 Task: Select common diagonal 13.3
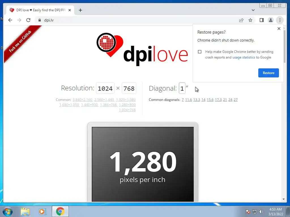197,100
